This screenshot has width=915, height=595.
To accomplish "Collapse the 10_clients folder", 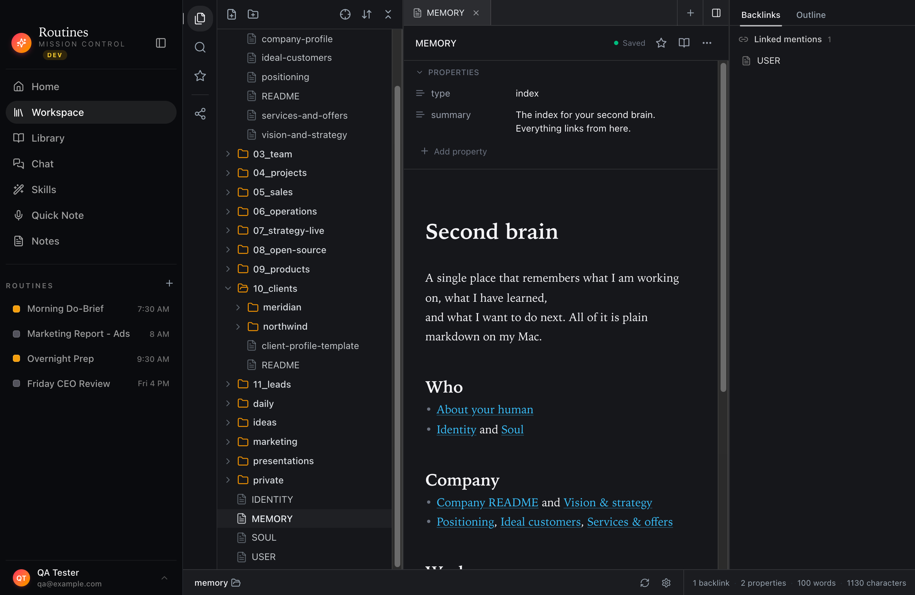I will tap(228, 289).
